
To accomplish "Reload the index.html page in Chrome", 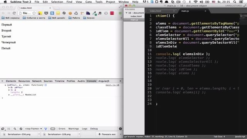I will 14,13.
